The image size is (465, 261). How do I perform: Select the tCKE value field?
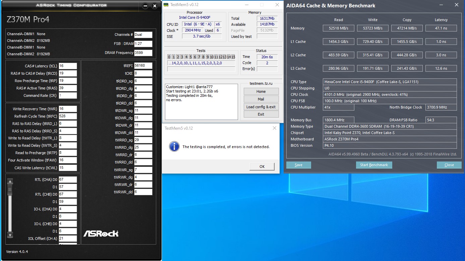[143, 73]
